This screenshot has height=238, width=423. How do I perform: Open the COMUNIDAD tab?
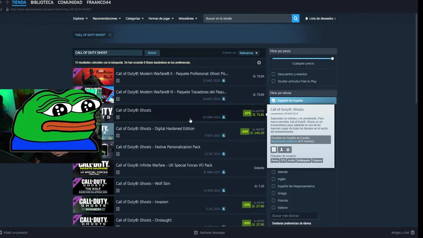tap(70, 2)
